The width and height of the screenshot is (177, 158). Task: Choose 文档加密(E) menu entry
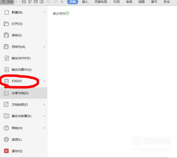[x=24, y=105]
